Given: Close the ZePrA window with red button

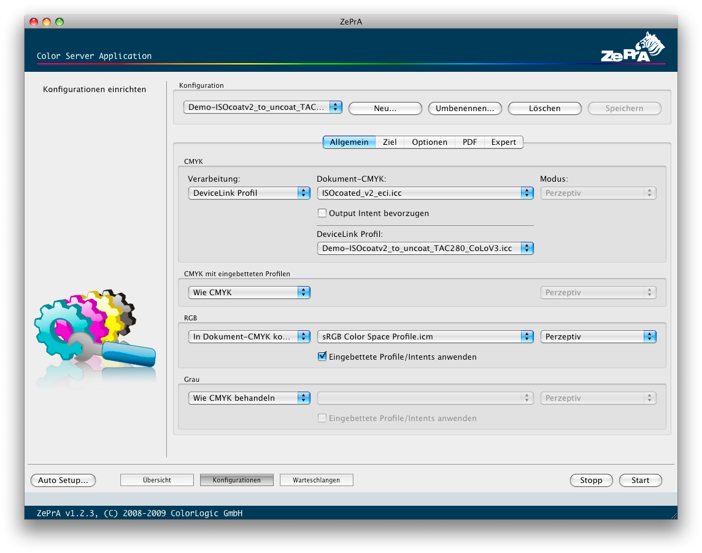Looking at the screenshot, I should [x=34, y=21].
